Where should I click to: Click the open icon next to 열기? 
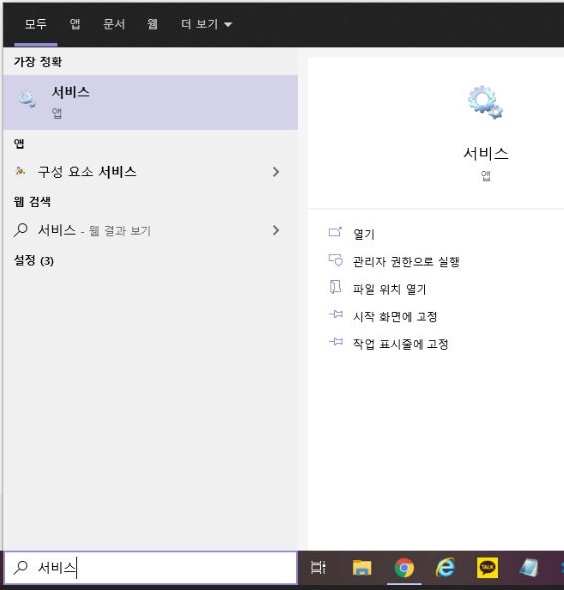(335, 232)
